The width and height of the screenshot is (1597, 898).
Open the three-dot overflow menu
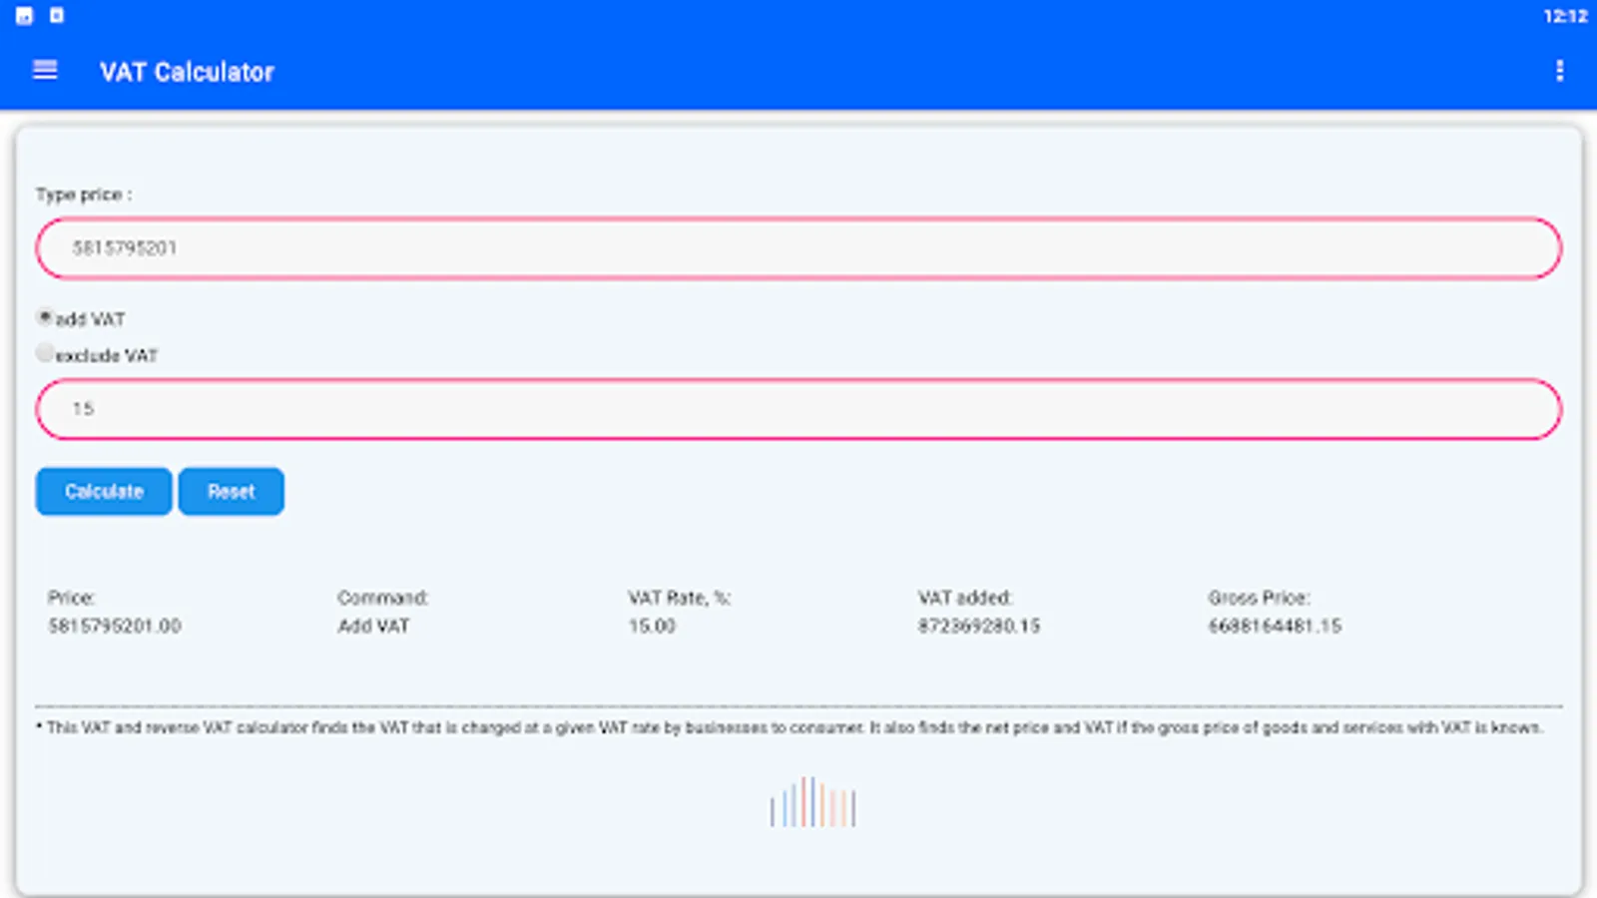[1559, 71]
